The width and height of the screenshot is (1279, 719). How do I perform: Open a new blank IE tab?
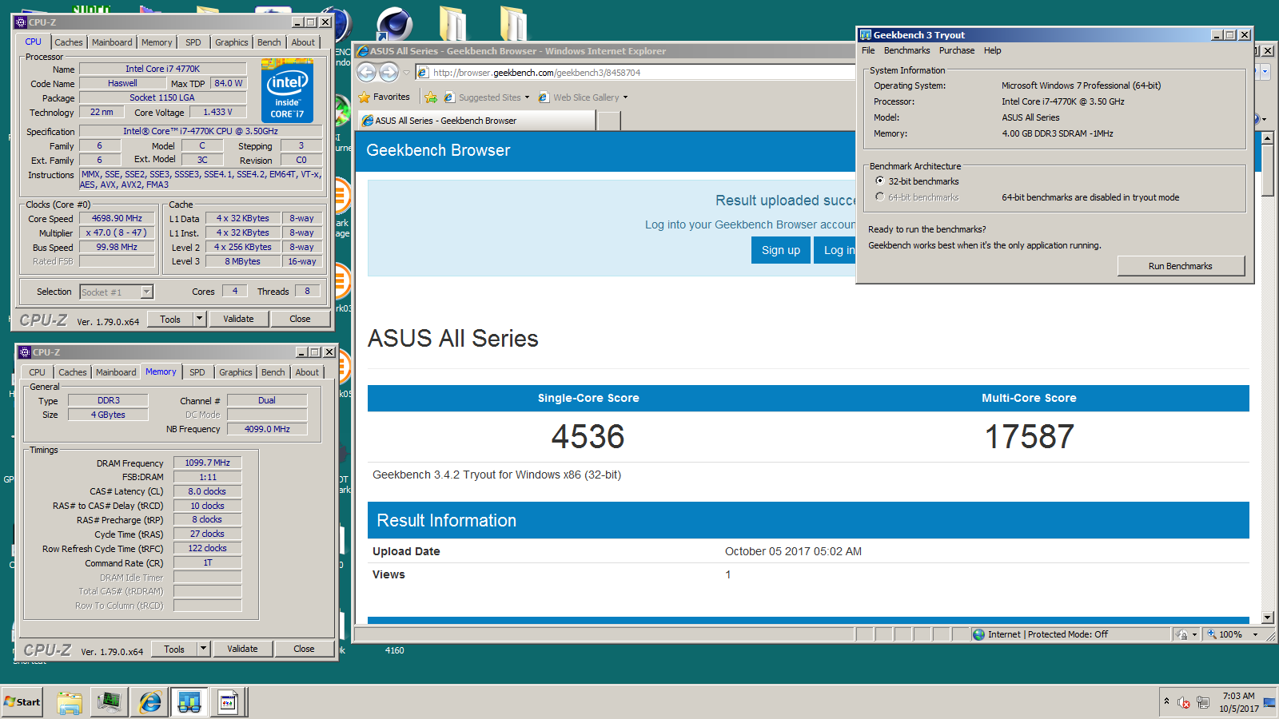[x=609, y=121]
